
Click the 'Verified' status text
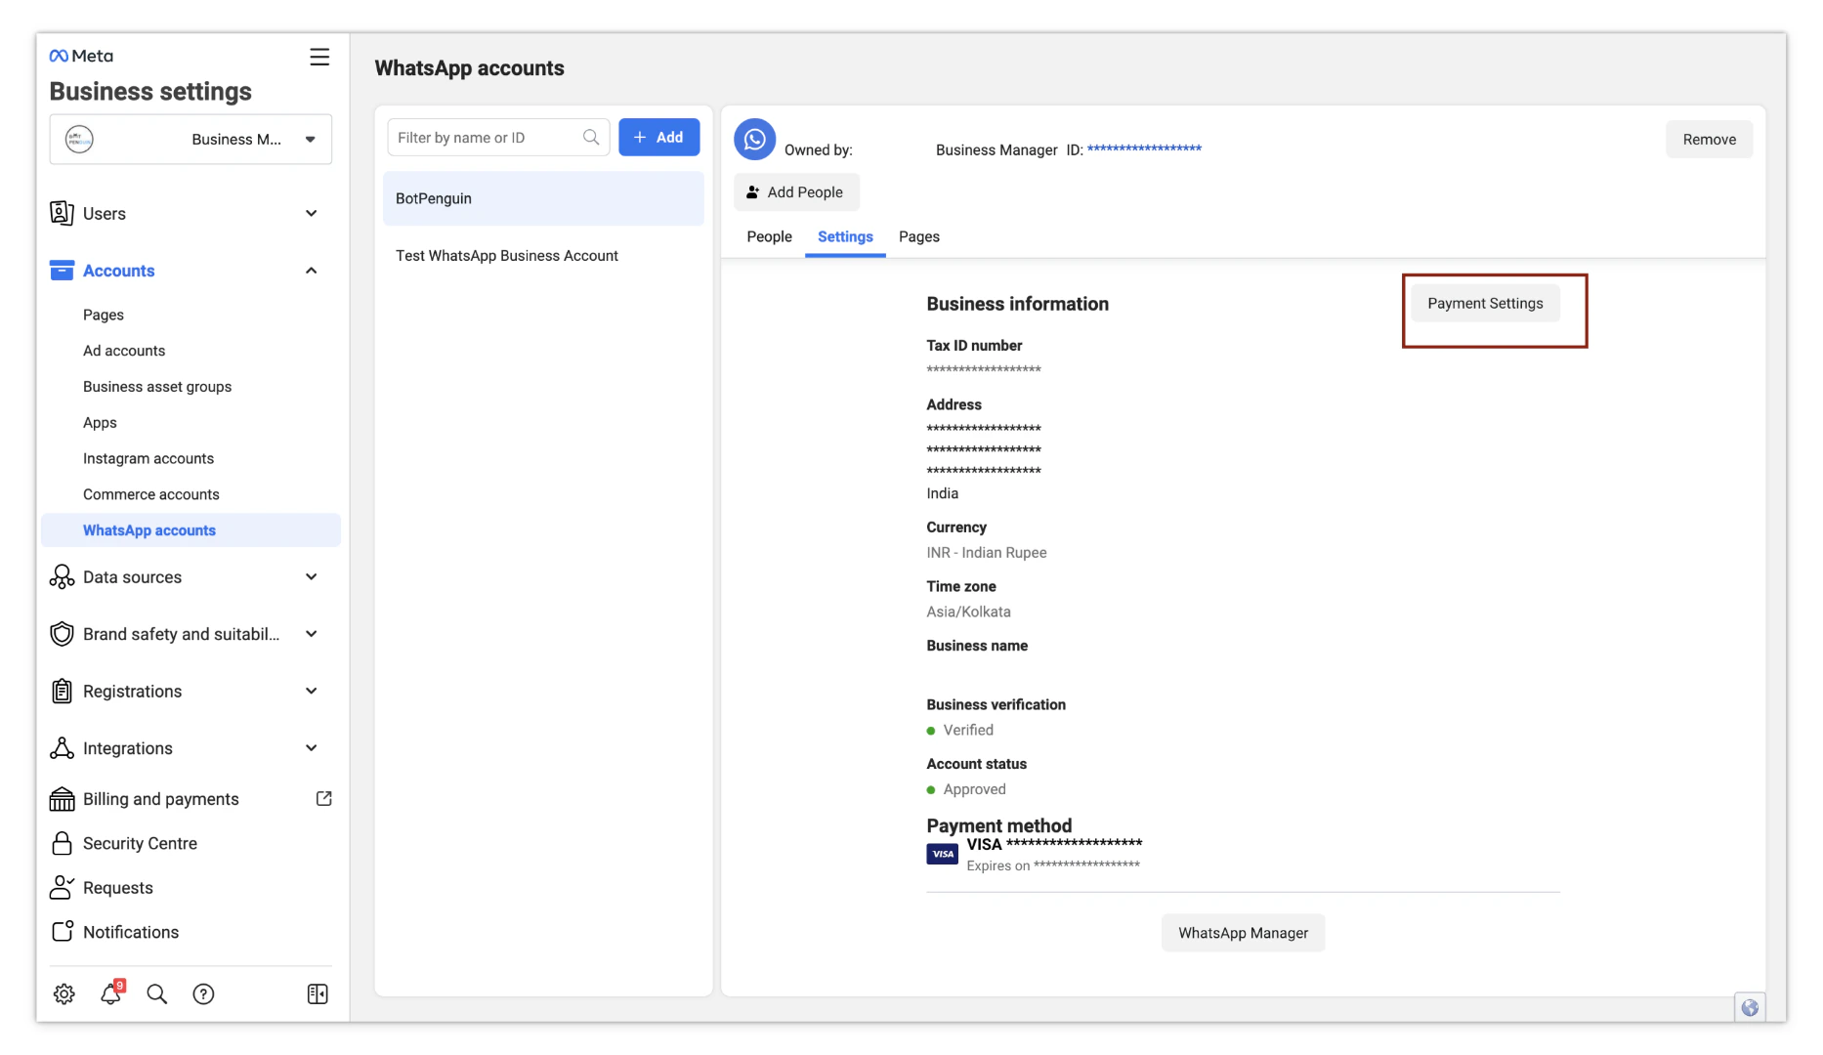click(968, 731)
